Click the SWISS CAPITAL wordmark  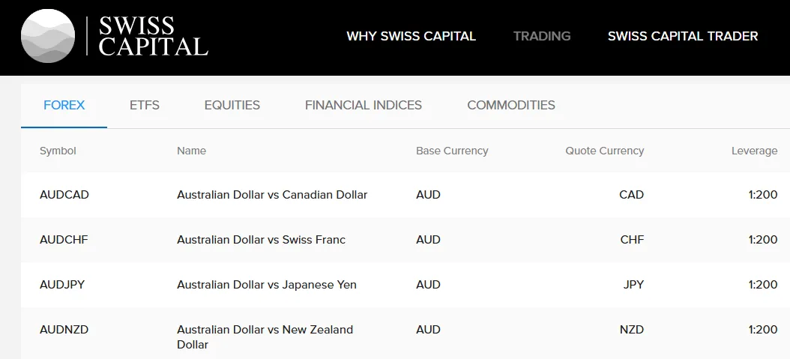[153, 36]
